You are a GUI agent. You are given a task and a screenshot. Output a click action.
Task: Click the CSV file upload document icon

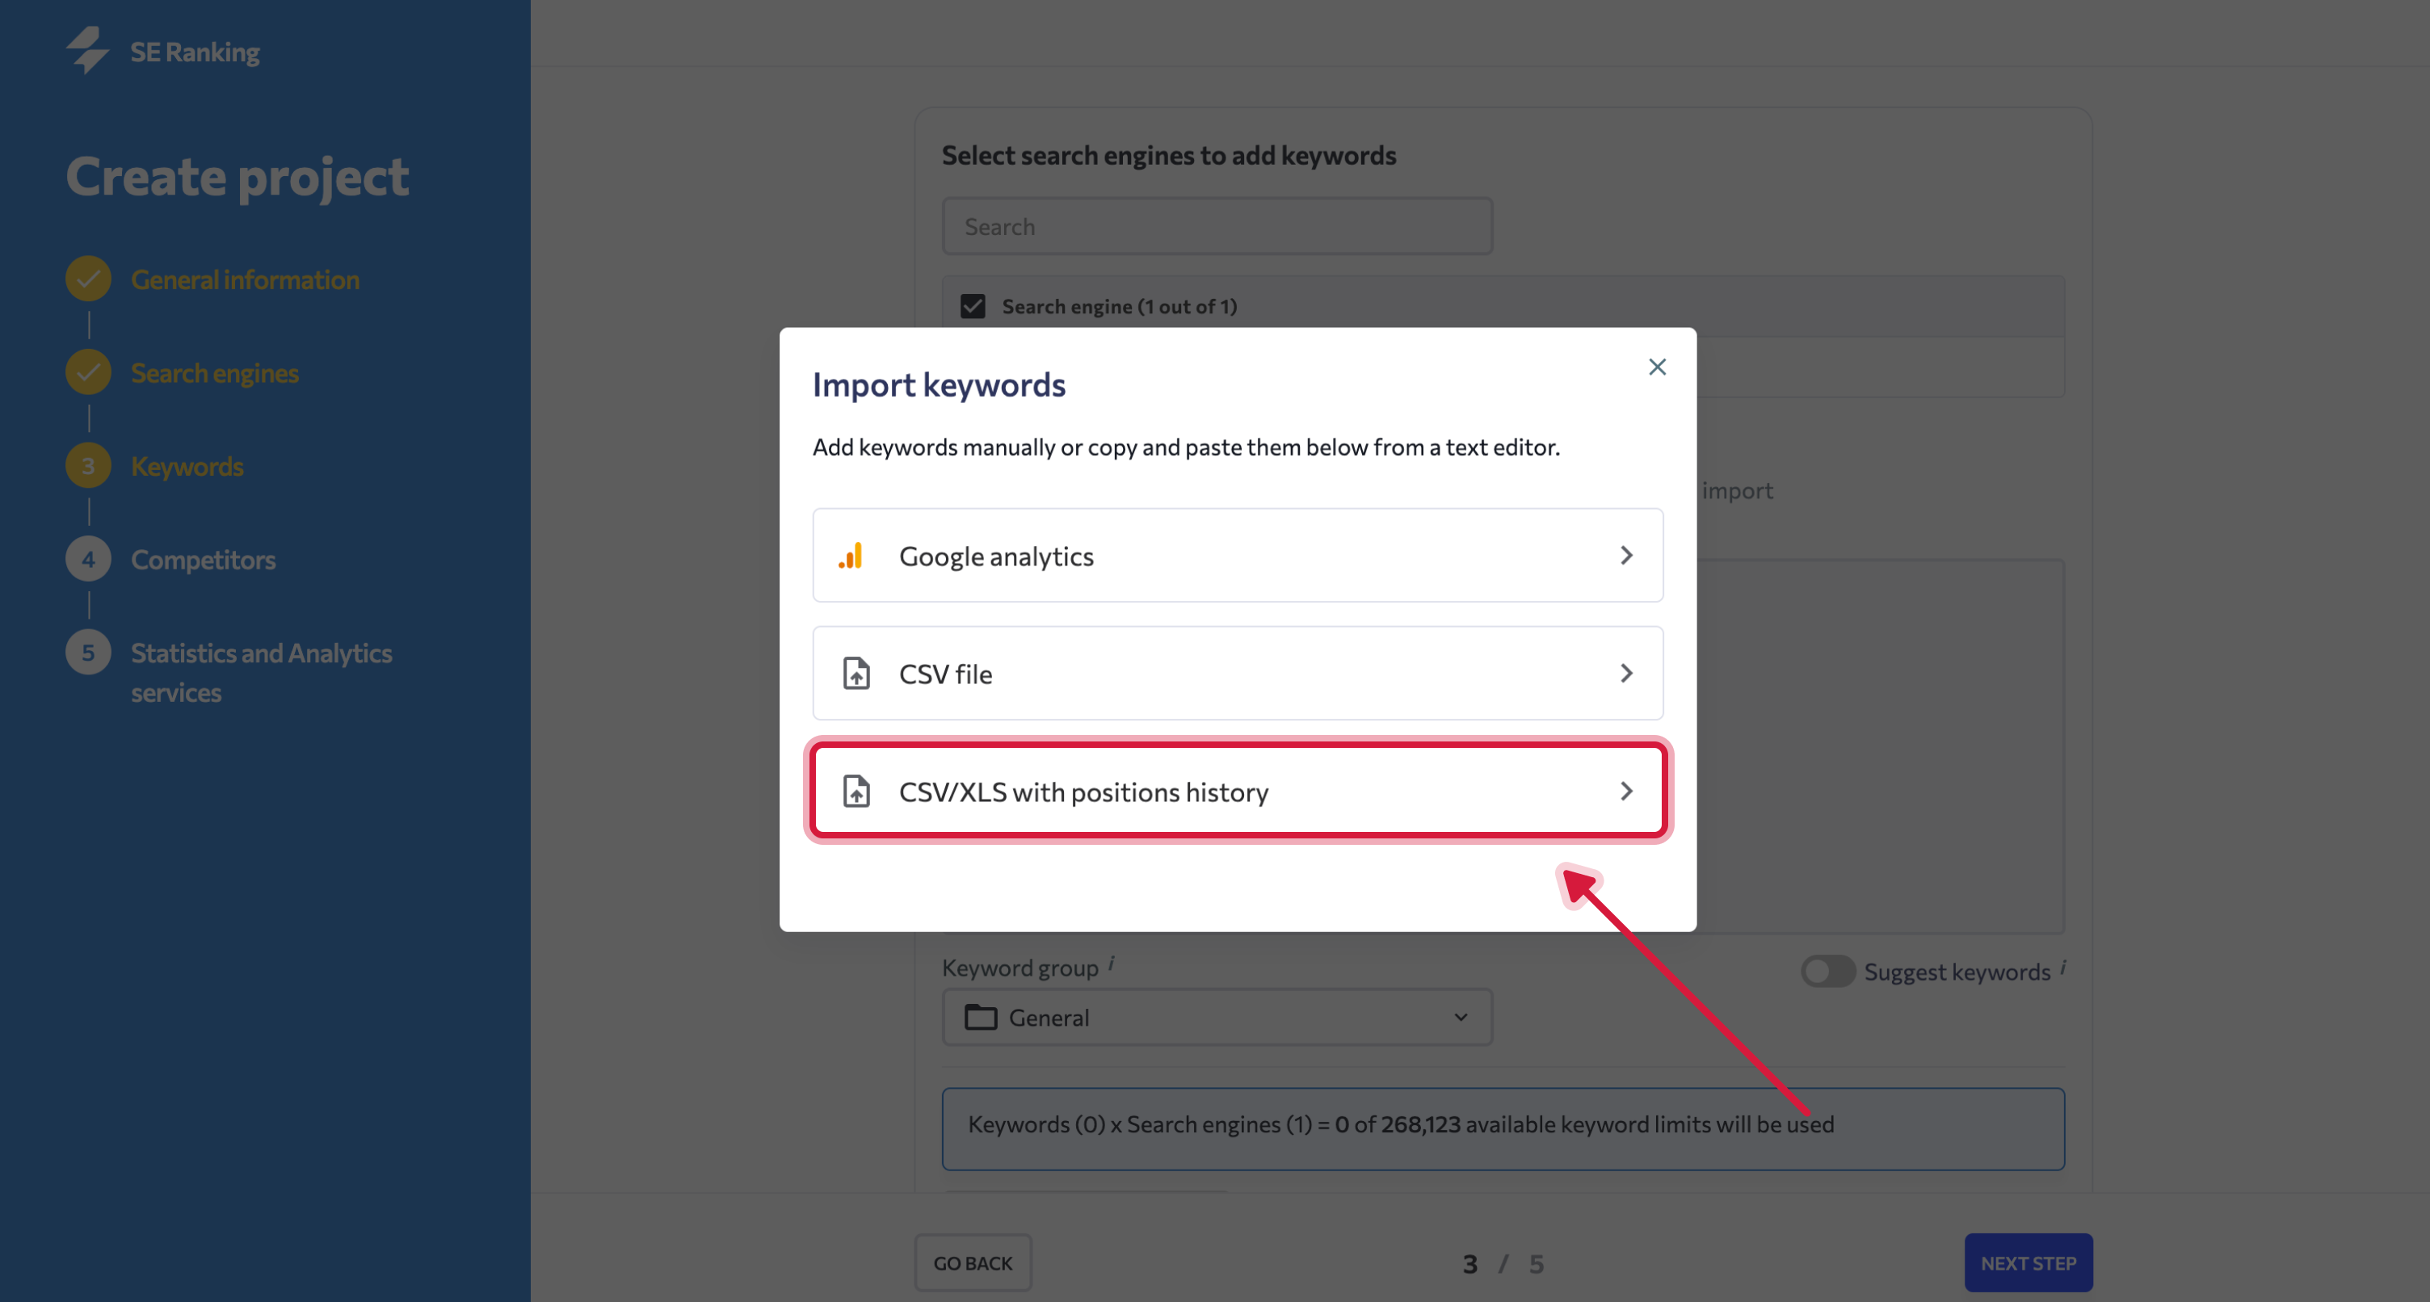point(856,674)
